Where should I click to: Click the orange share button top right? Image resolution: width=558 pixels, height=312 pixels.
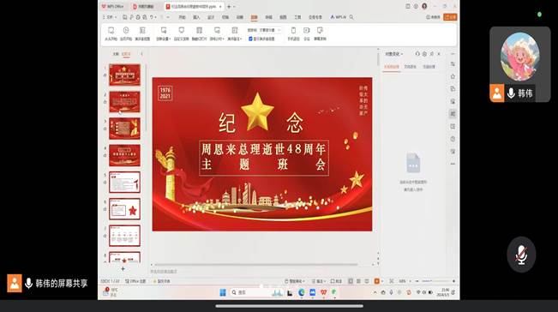(x=450, y=17)
